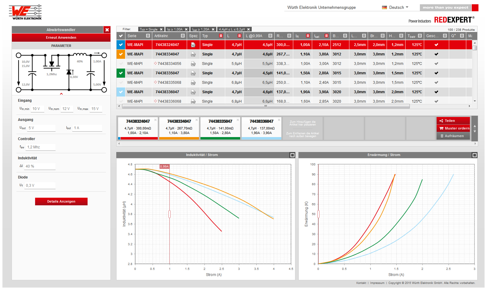The width and height of the screenshot is (487, 290).
Task: Open filter menu for Tbetr column
Action: point(420,36)
